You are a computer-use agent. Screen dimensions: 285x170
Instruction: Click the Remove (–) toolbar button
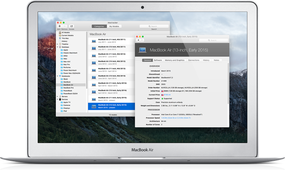coord(65,26)
